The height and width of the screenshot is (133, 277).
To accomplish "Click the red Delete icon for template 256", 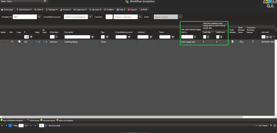I will pos(4,42).
